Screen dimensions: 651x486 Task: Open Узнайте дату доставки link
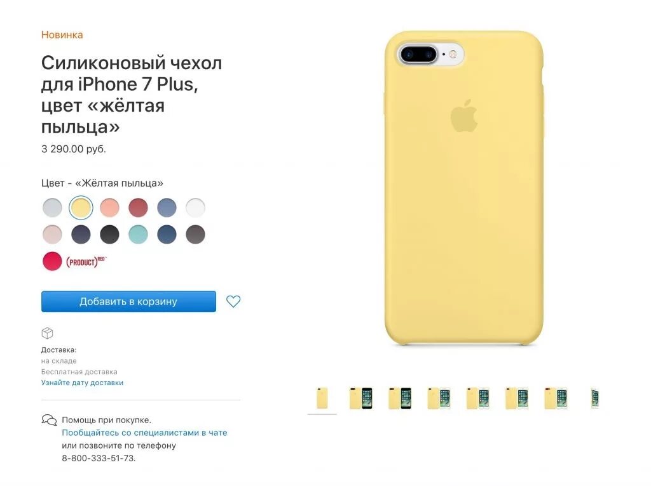(82, 383)
